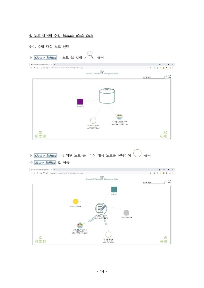Click the Query Editor label beside '노드 Id 입력'
This screenshot has width=204, height=288.
click(x=46, y=57)
